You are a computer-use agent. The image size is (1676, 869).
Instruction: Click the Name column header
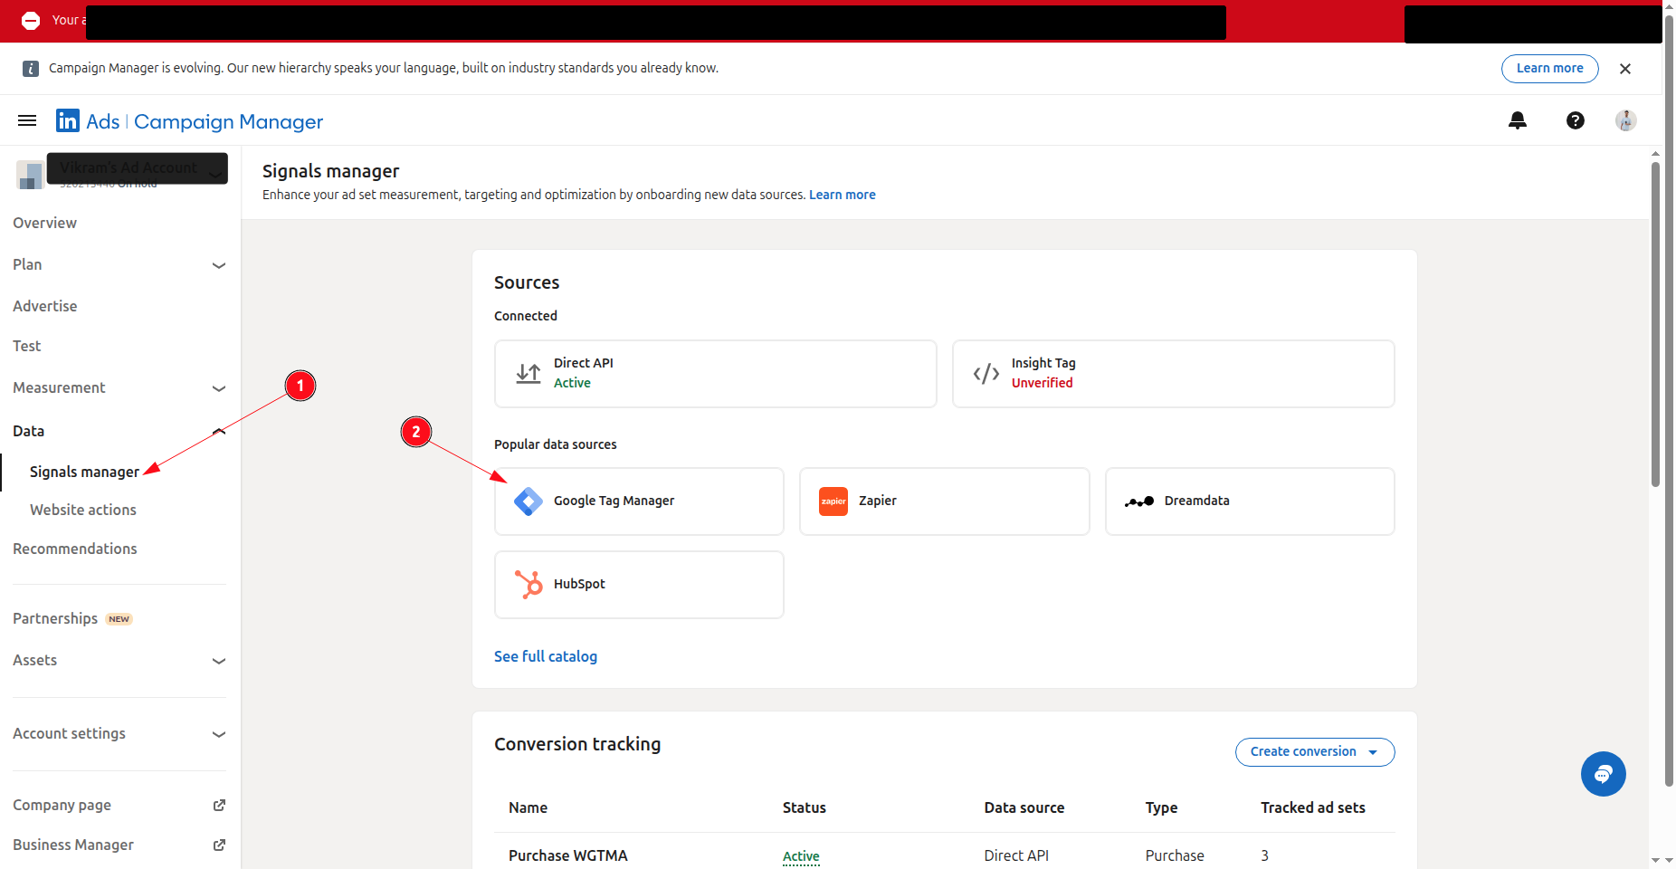529,807
